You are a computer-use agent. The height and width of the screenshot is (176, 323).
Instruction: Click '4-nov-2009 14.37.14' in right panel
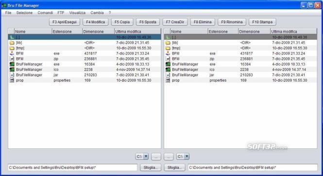(x=289, y=70)
